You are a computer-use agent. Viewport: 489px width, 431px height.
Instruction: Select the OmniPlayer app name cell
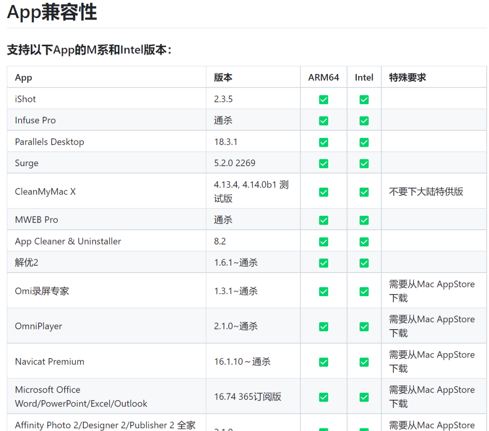[106, 326]
